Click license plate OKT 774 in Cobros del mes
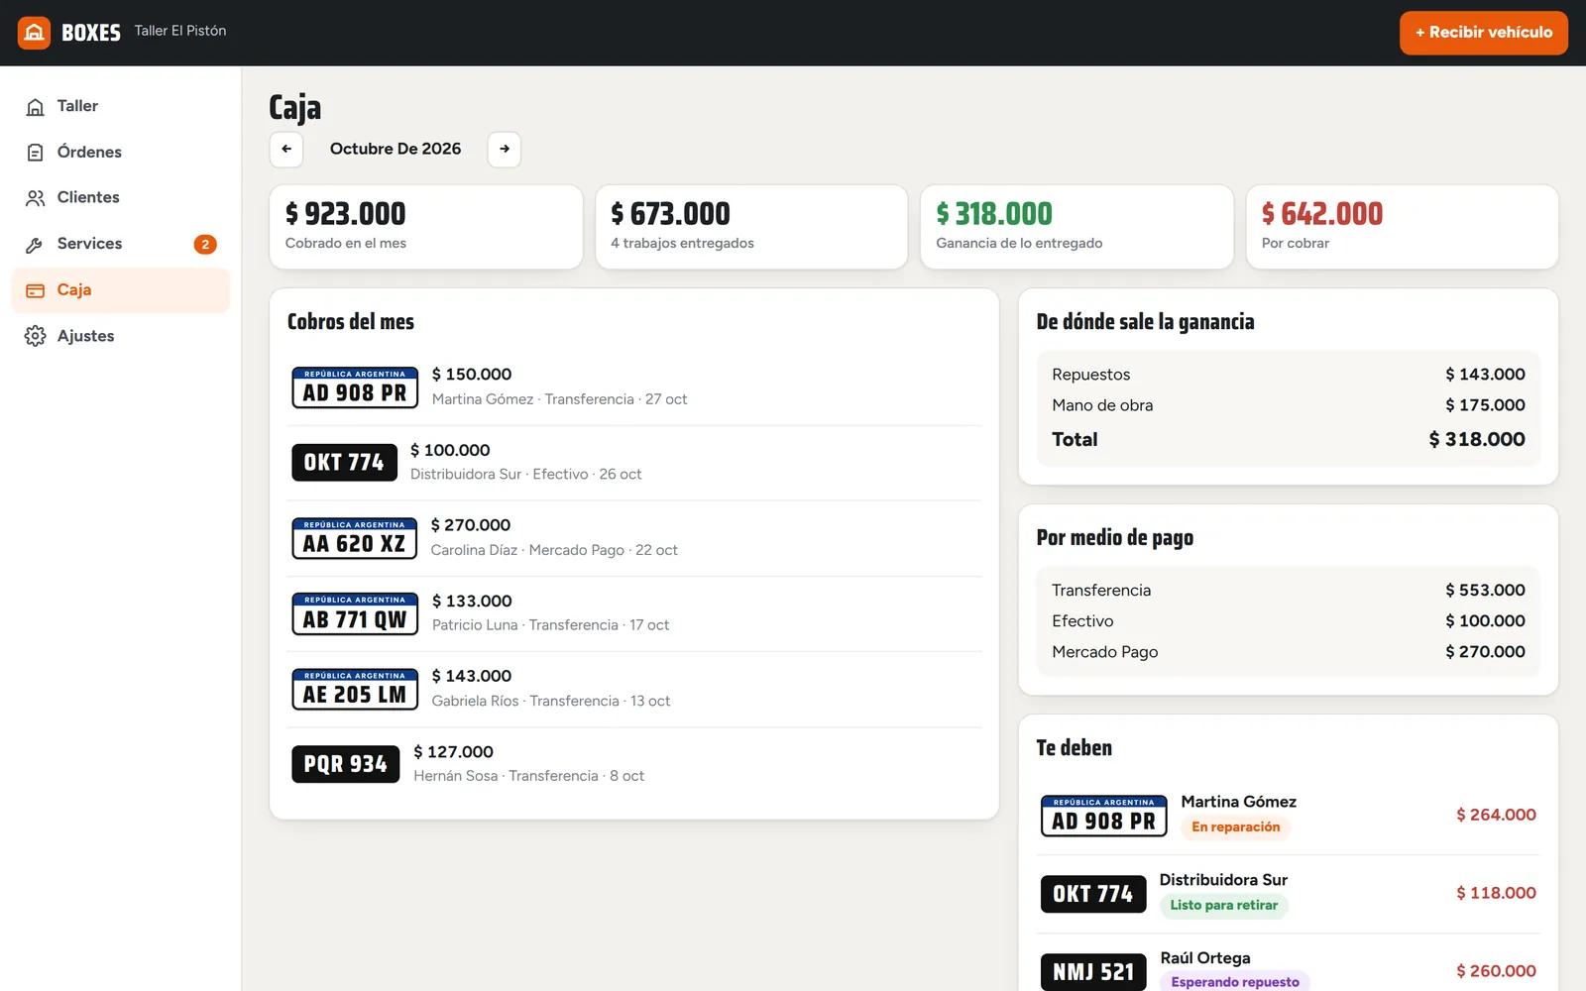 pyautogui.click(x=344, y=462)
